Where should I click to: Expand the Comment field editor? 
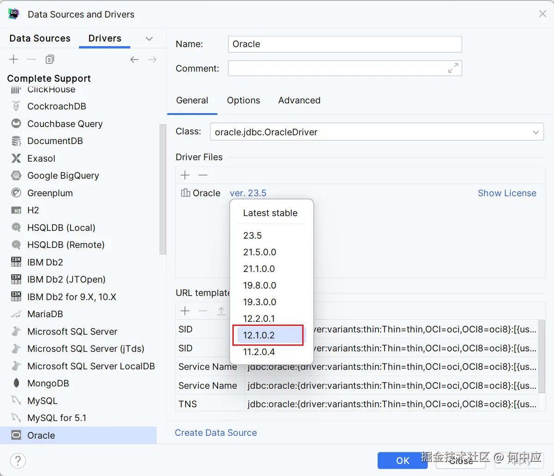(453, 68)
